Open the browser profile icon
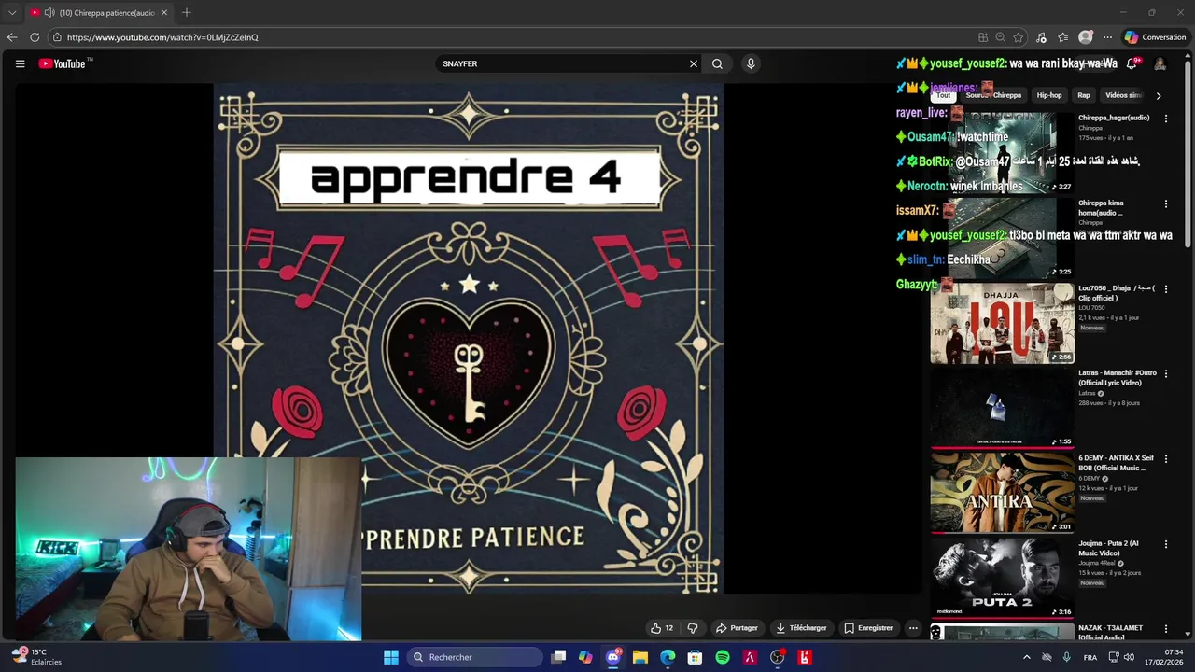The width and height of the screenshot is (1195, 672). click(1086, 37)
